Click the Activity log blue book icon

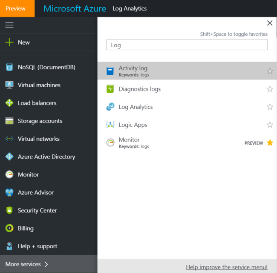click(110, 71)
